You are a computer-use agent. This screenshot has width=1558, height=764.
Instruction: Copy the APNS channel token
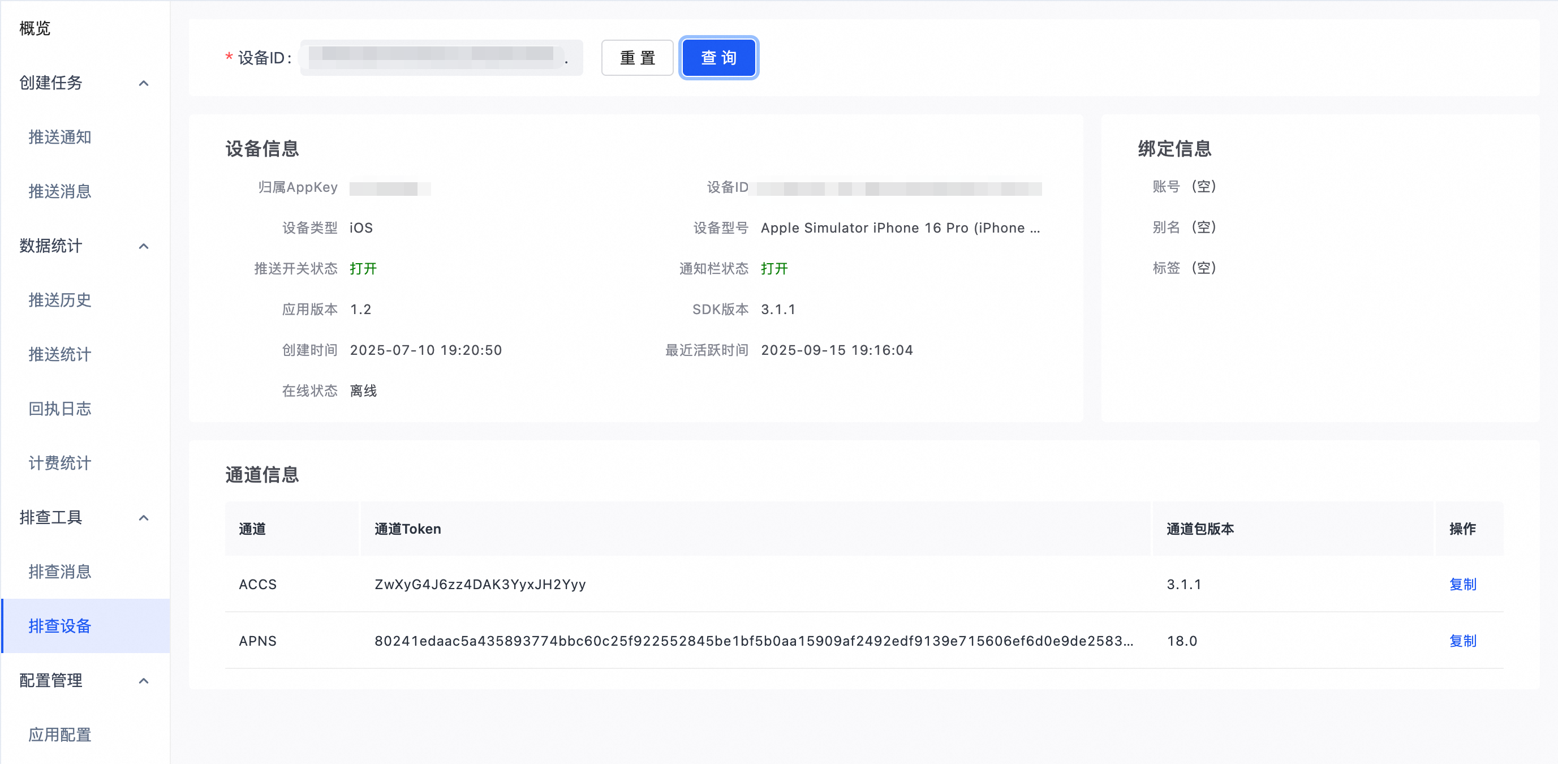(1462, 641)
